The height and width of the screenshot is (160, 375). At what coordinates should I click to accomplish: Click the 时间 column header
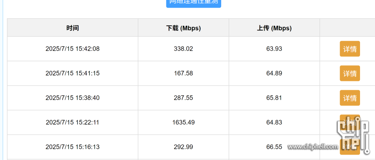(x=72, y=28)
